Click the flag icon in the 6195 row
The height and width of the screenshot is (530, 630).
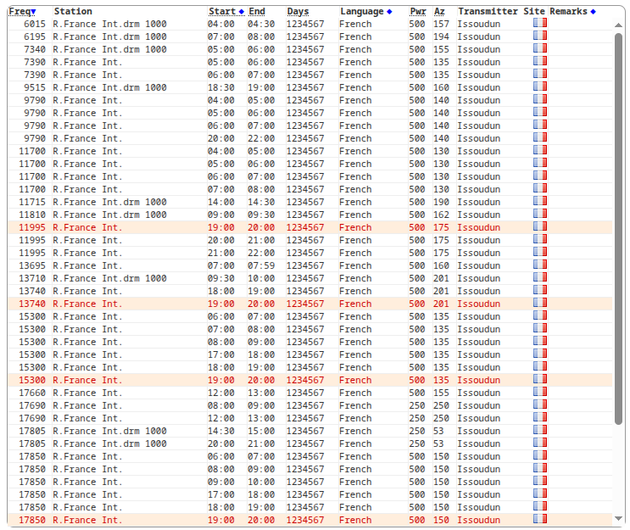pyautogui.click(x=540, y=36)
